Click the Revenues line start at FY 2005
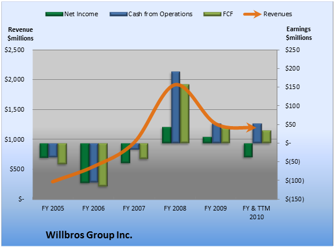Viewport: 334px width, 247px height. point(53,182)
